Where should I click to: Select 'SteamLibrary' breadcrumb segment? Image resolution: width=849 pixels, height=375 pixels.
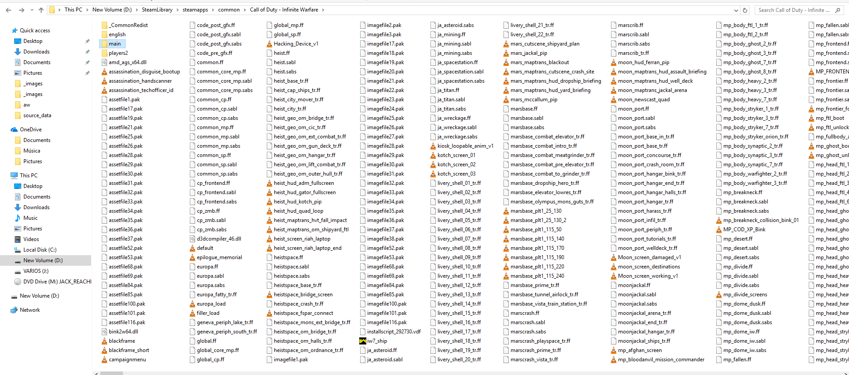157,10
